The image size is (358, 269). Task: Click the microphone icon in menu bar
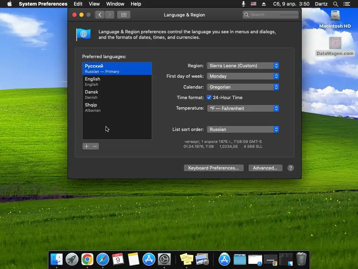243,4
